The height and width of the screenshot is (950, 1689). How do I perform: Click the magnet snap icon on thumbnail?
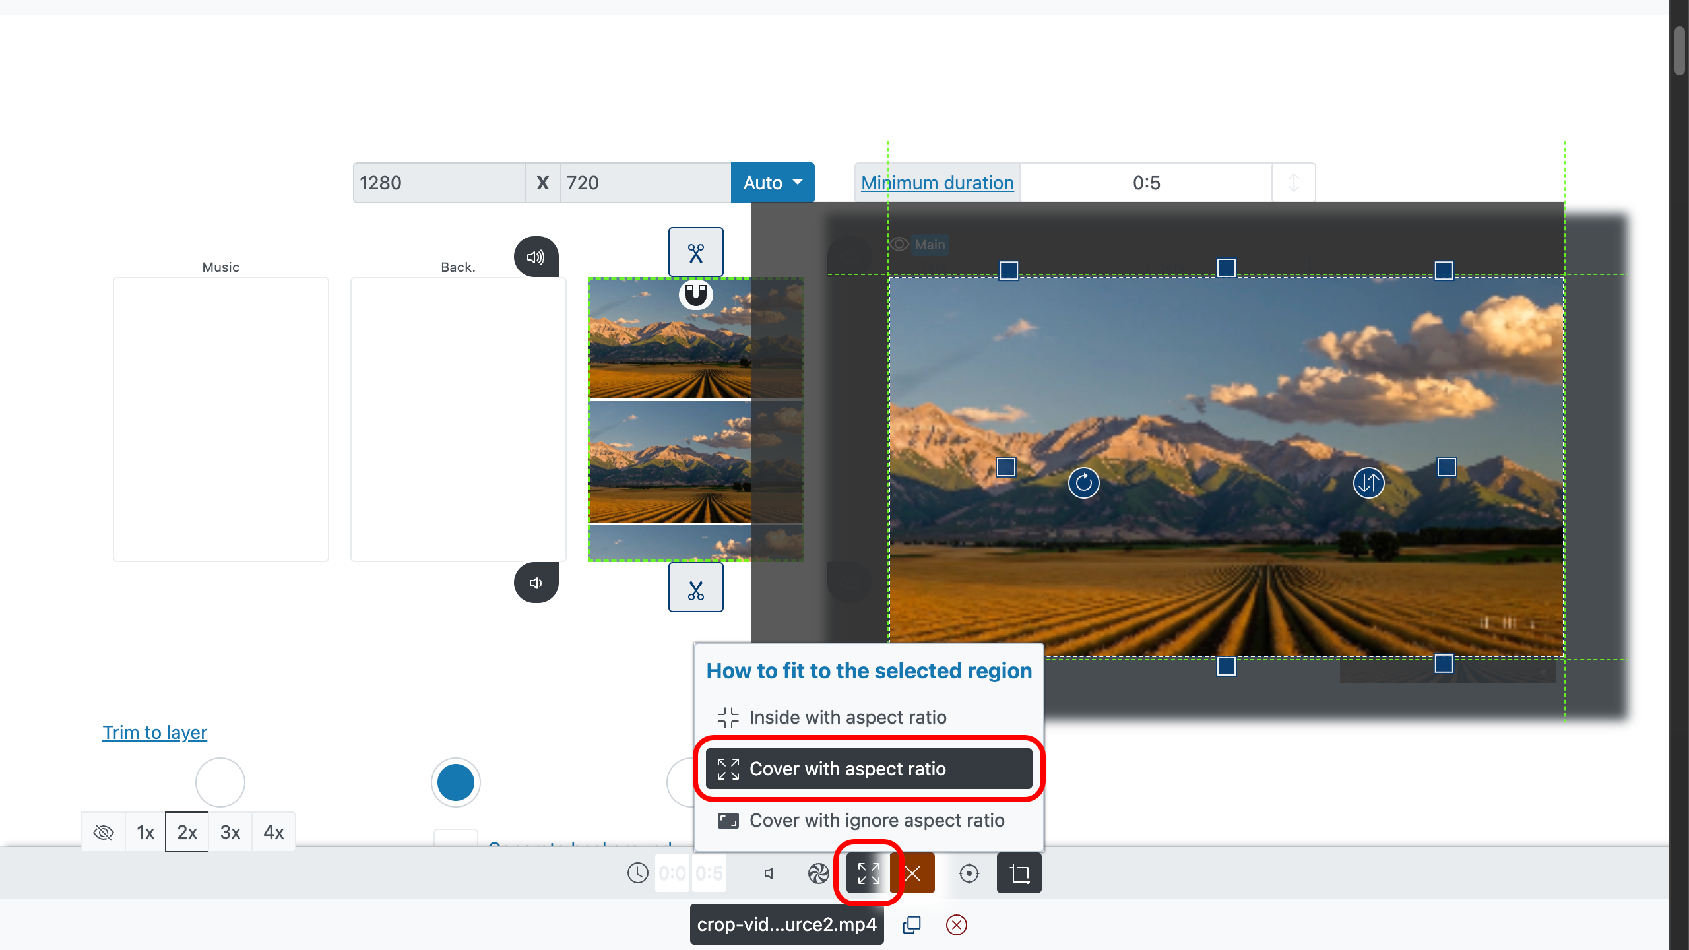point(695,294)
